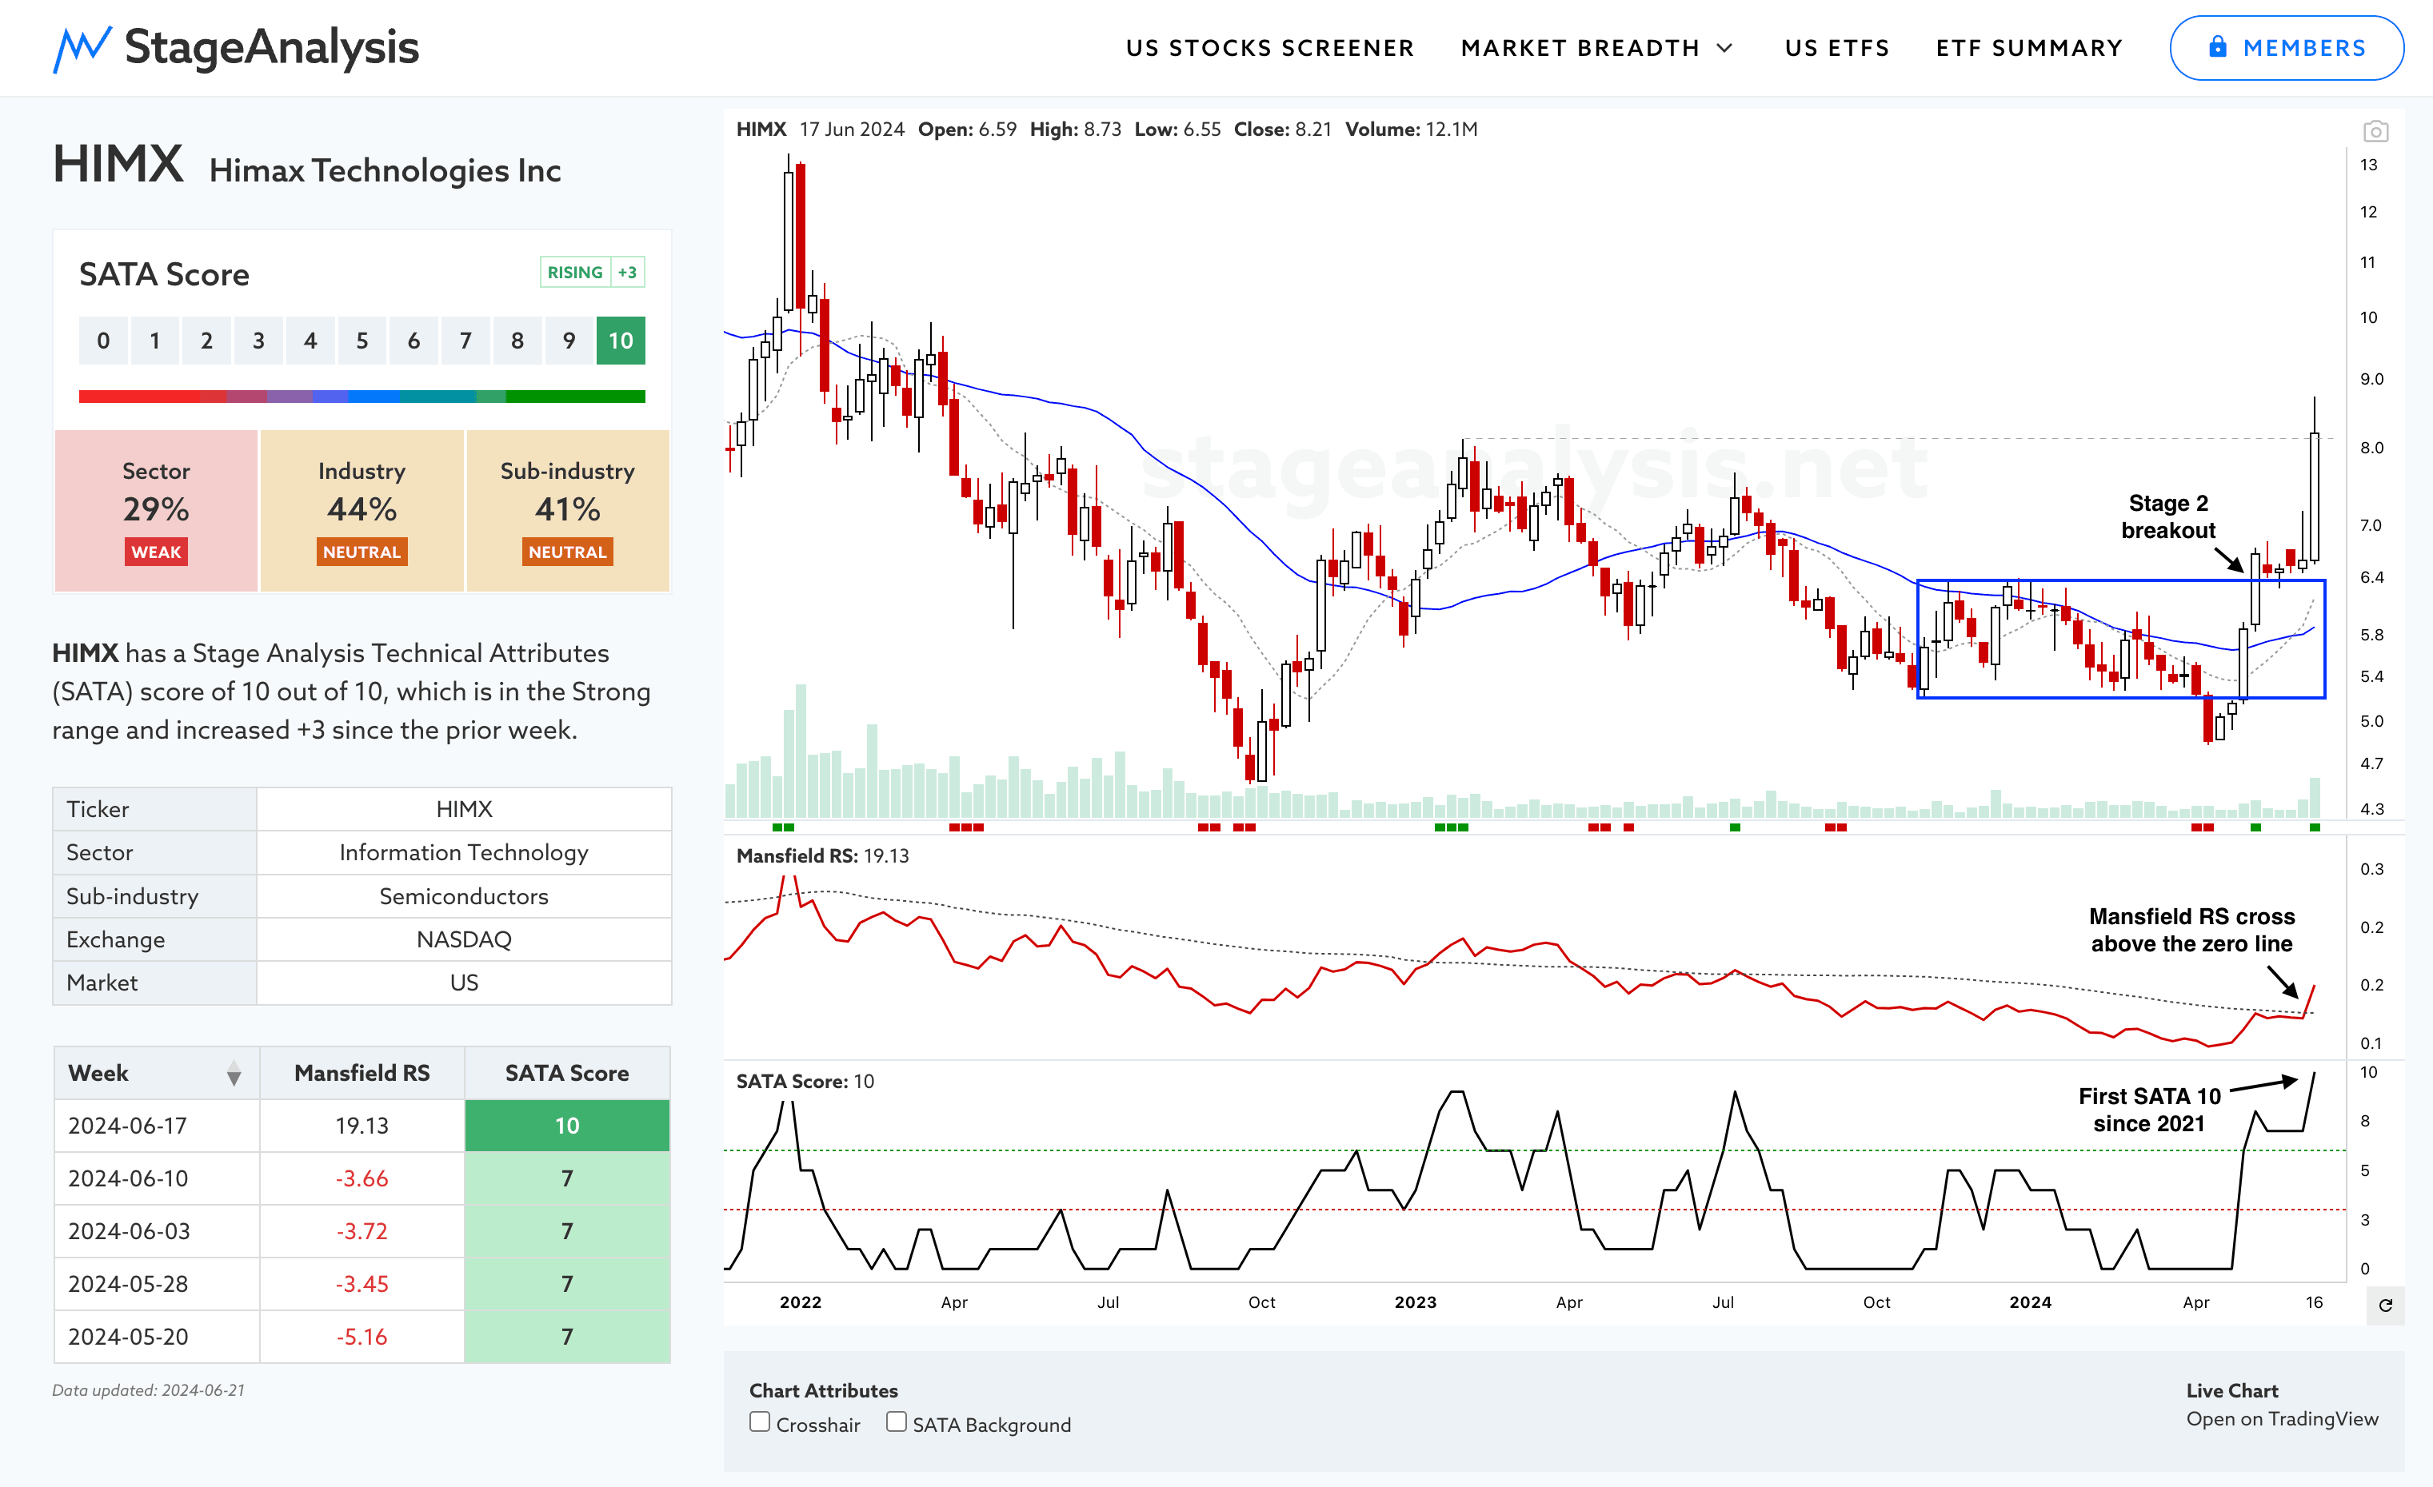
Task: Sort the table by Week arrow
Action: 234,1074
